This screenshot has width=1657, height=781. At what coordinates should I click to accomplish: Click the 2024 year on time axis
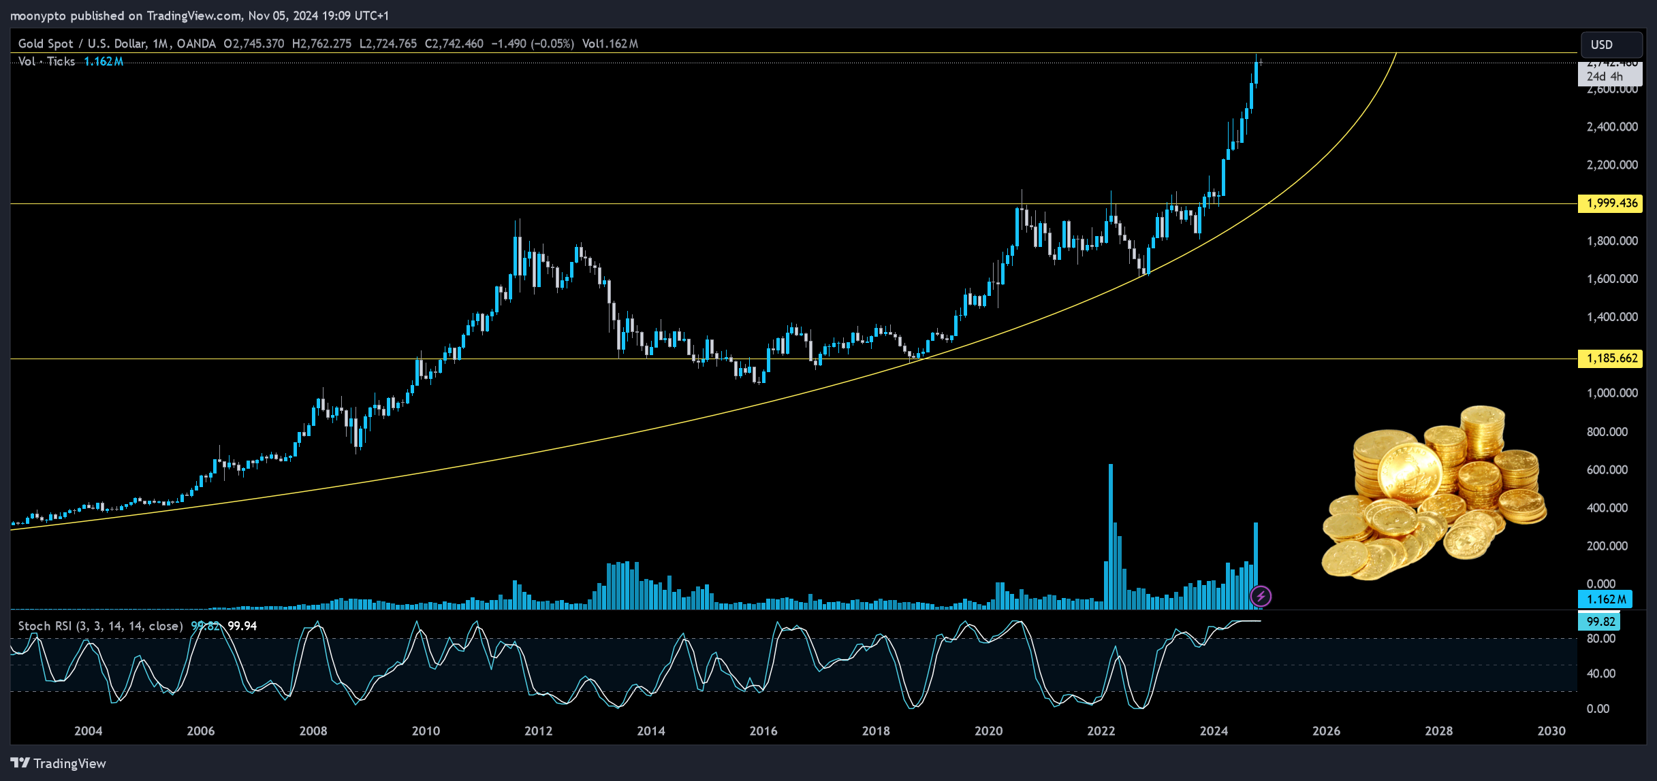pos(1214,731)
